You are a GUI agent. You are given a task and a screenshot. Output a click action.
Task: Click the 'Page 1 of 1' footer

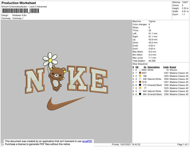(x=183, y=144)
